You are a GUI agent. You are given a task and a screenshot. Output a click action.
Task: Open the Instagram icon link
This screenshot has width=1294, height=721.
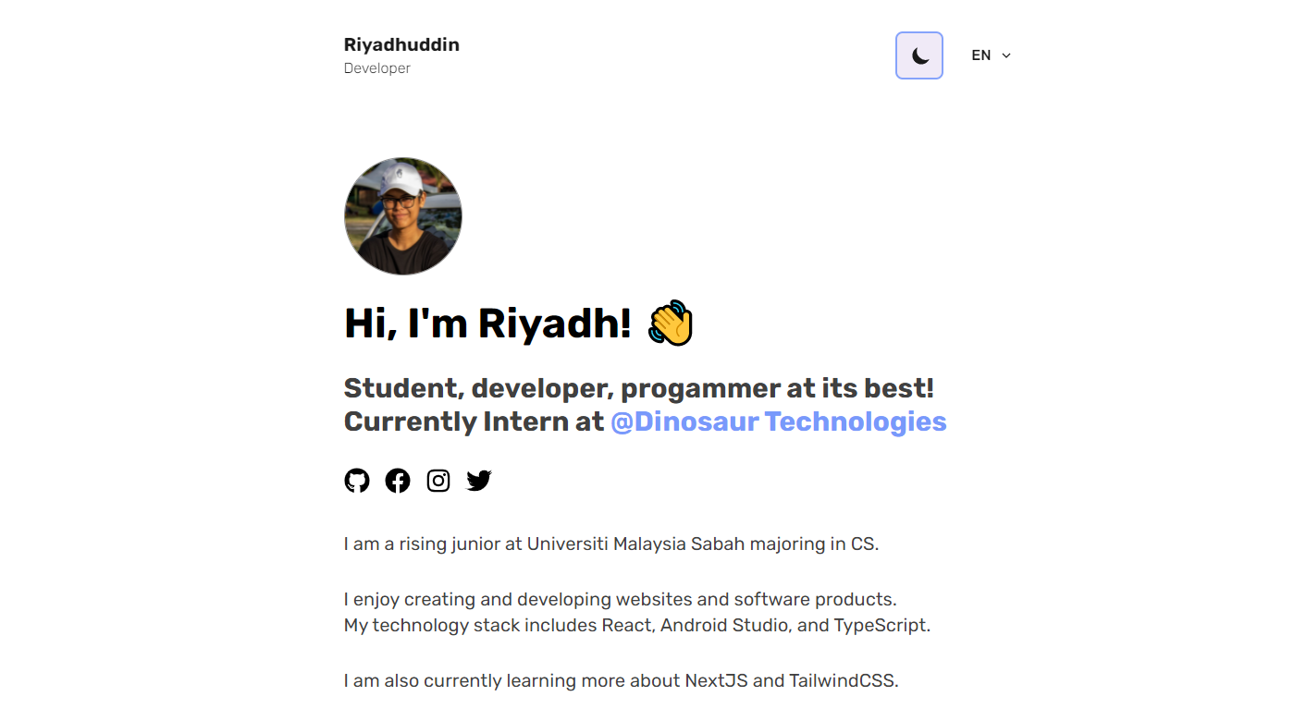pyautogui.click(x=438, y=481)
